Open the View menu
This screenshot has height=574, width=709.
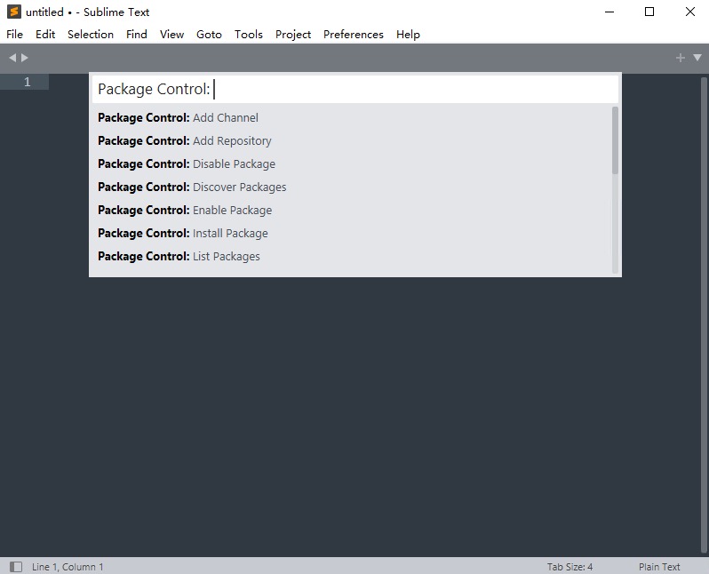tap(171, 35)
